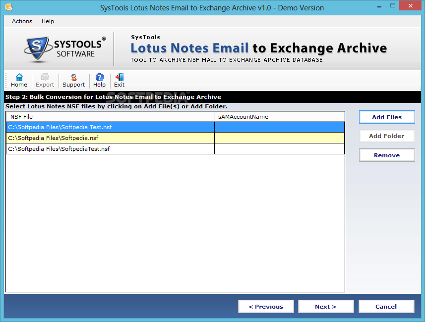Close the SysTools window
Screen dimensions: 425x322
(410, 5)
